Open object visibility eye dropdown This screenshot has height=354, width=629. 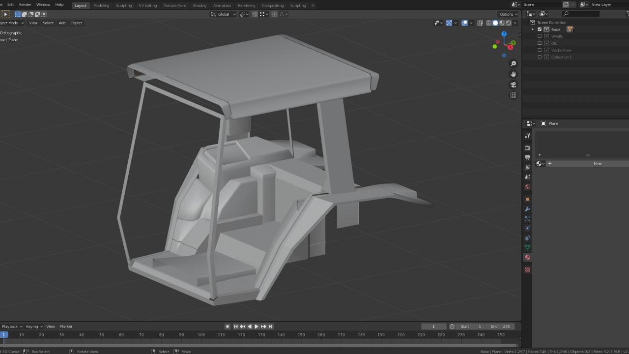coord(438,23)
